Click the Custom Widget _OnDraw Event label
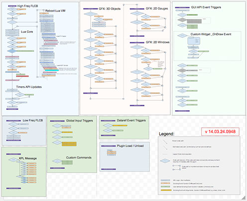247x201 pixels. [x=211, y=34]
